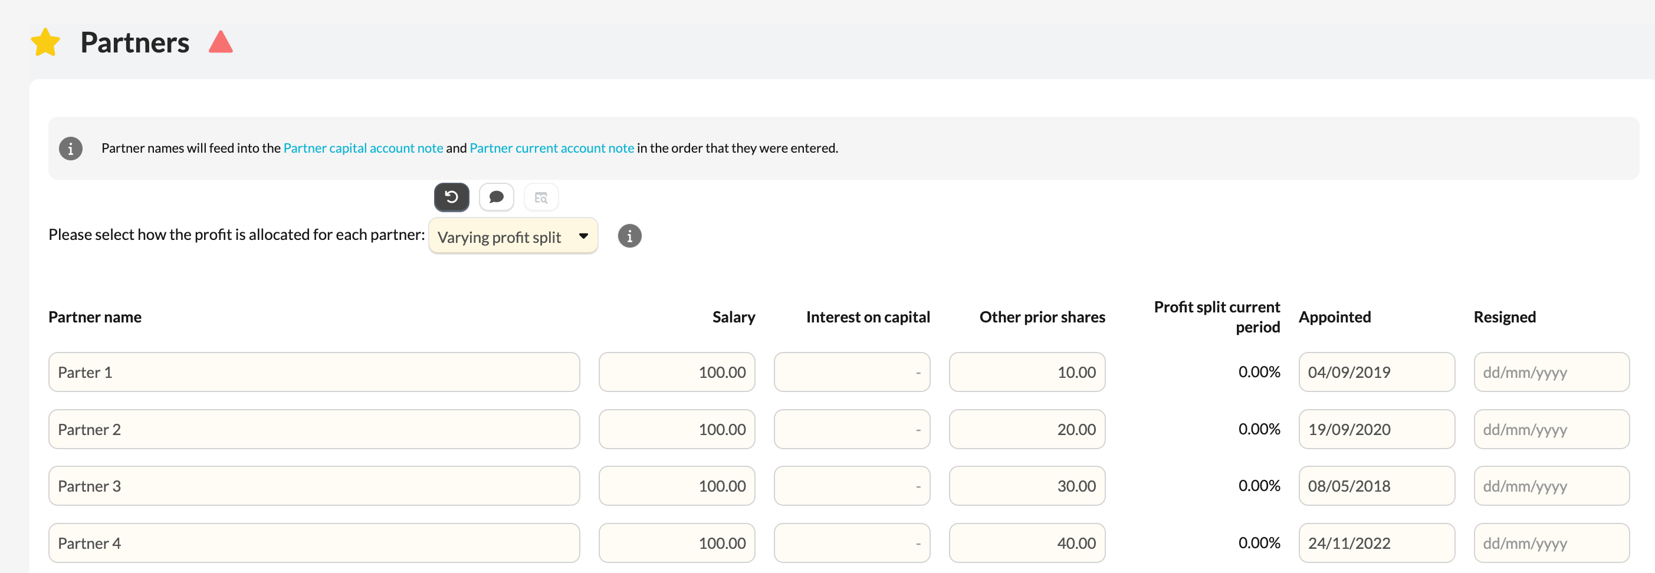This screenshot has height=573, width=1655.
Task: Click the Interest on capital column header
Action: (x=868, y=317)
